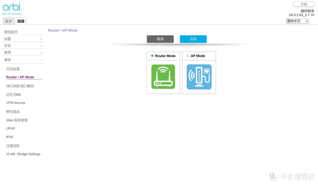The width and height of the screenshot is (318, 184).
Task: Select the Router Mode radio button
Action: 152,56
